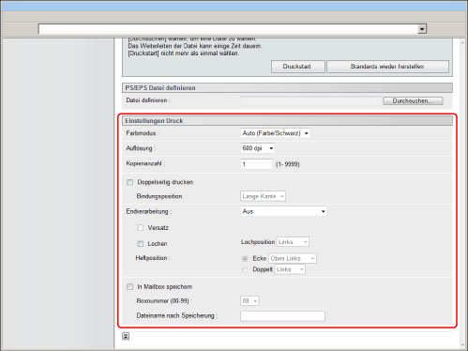Click the back-to-top icon below settings
The height and width of the screenshot is (351, 468).
coord(126,336)
